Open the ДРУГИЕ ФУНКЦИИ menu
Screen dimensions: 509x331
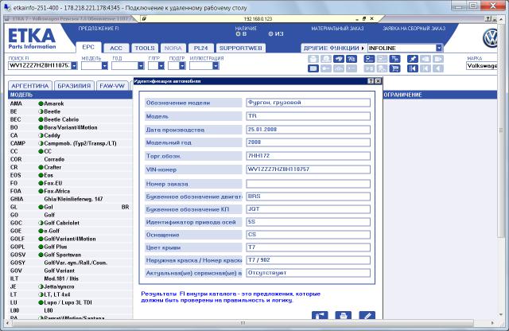pyautogui.click(x=334, y=48)
